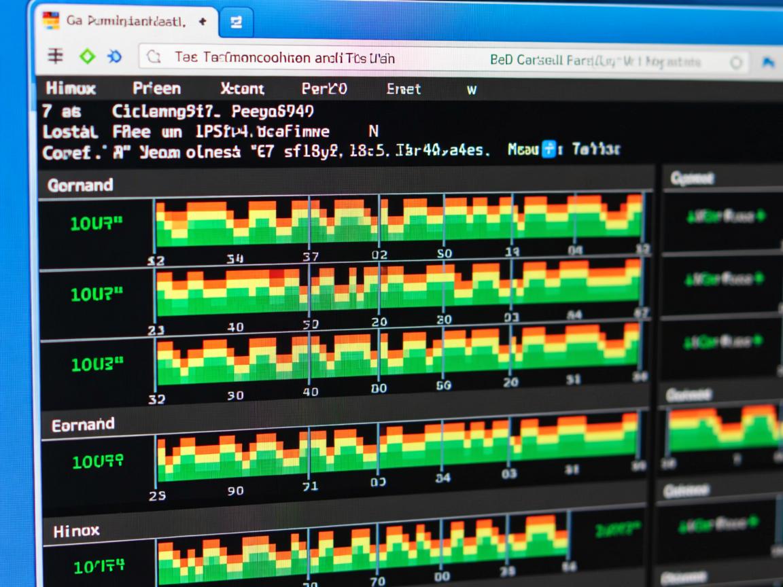Open the Xcont menu item
The width and height of the screenshot is (783, 587).
pos(243,88)
